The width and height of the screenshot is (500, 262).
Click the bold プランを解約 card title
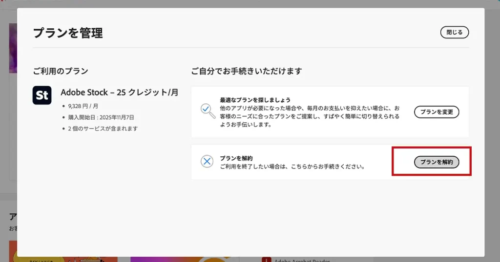click(x=236, y=158)
